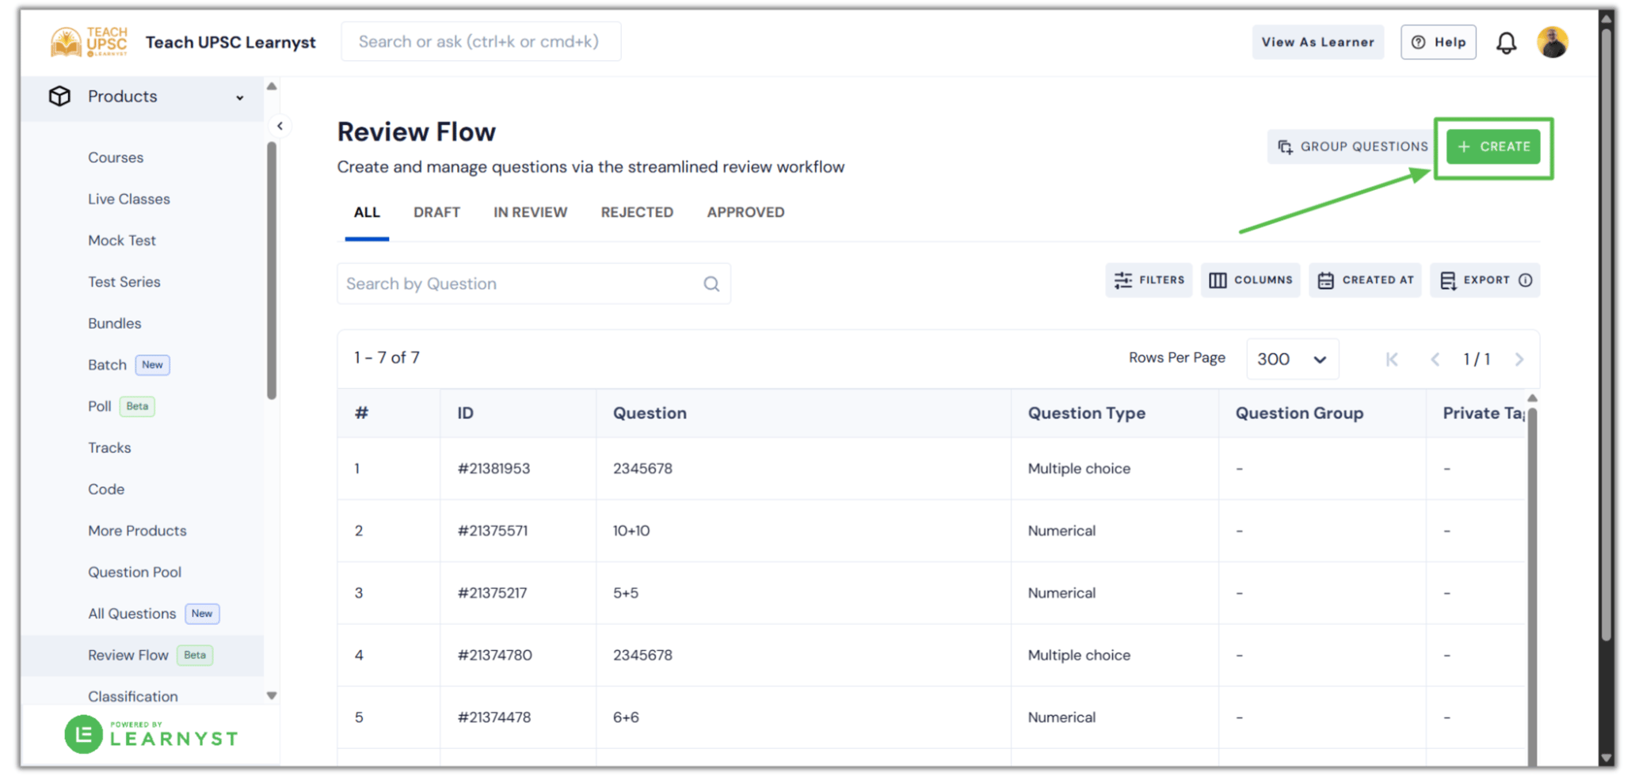Open the notifications bell
Image resolution: width=1635 pixels, height=776 pixels.
coord(1506,43)
